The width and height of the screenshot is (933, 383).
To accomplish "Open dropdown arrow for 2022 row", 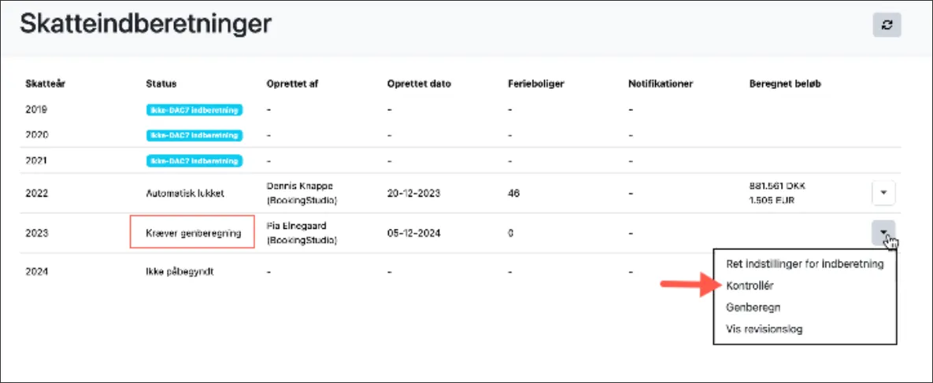I will pyautogui.click(x=883, y=192).
